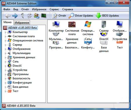Viewport: 131px width, 110px height.
Task: Open Driver Updates toolbar button
Action: coord(81,16)
